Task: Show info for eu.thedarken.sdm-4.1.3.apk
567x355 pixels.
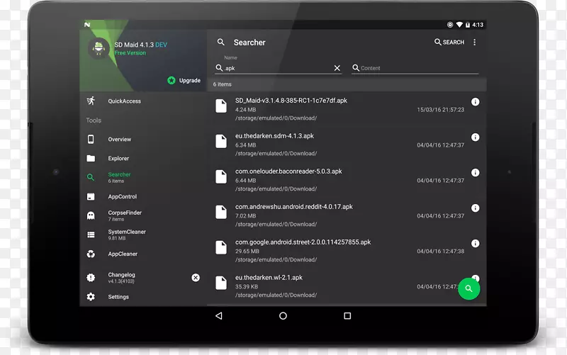Action: coord(475,137)
